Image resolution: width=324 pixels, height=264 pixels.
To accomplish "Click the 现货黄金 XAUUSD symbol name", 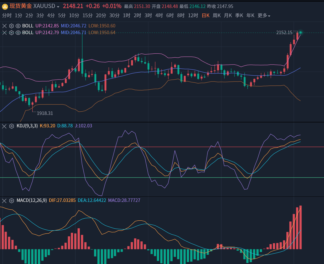I will (x=32, y=6).
